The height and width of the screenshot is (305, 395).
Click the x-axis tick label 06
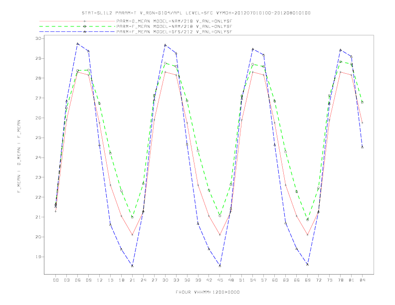tap(78, 280)
